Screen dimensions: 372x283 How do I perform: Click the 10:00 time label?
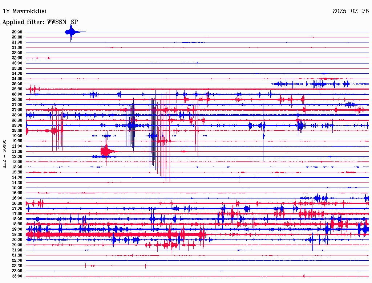pyautogui.click(x=17, y=136)
